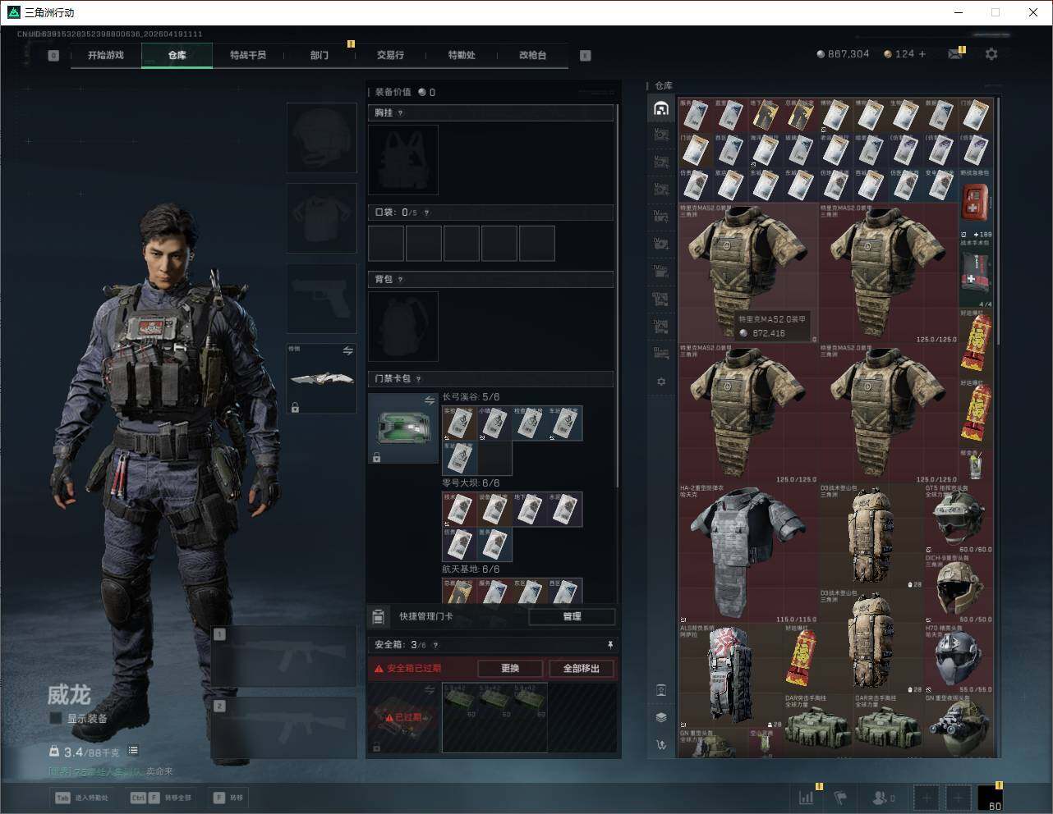Open the 开始游戏 tab
This screenshot has height=814, width=1053.
106,55
